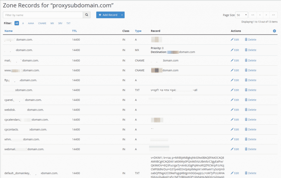Click the Filter by name input field

coord(43,15)
